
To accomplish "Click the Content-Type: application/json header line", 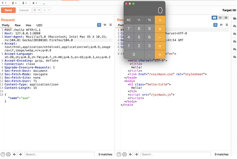I will (x=31, y=84).
